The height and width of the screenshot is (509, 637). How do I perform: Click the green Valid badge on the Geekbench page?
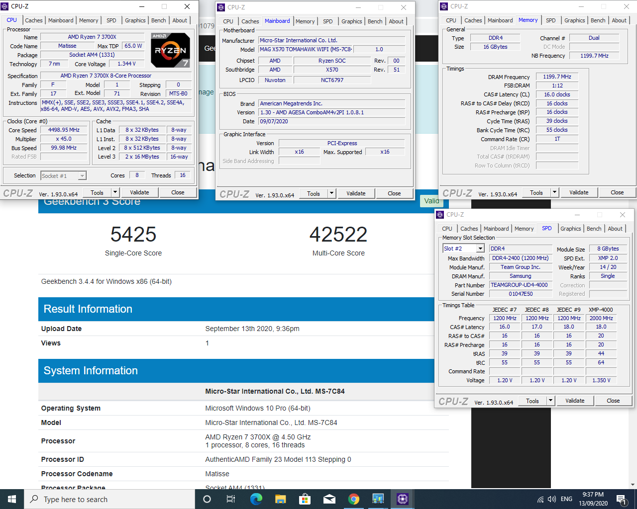[x=431, y=201]
